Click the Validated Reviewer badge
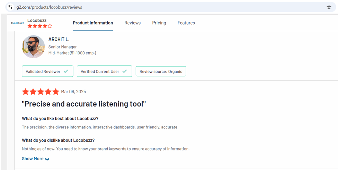 point(47,71)
